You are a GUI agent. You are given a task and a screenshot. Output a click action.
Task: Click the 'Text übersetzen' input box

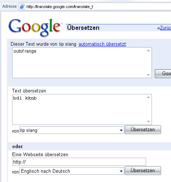82,109
